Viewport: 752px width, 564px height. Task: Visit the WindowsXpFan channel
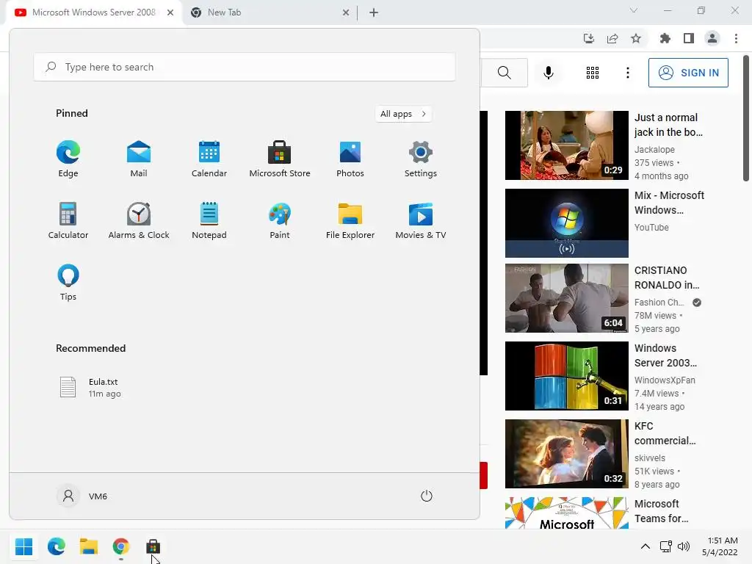pos(665,380)
